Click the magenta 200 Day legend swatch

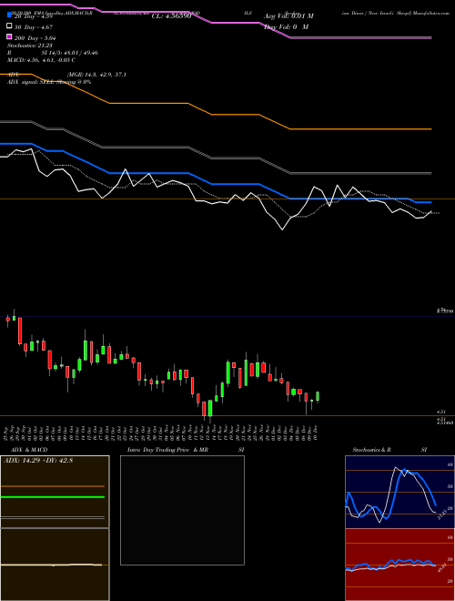[9, 37]
